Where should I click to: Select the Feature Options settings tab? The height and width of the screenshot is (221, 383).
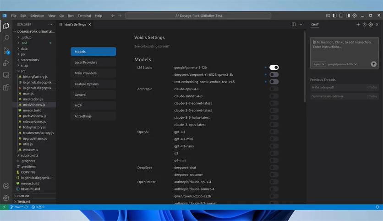[x=93, y=84]
